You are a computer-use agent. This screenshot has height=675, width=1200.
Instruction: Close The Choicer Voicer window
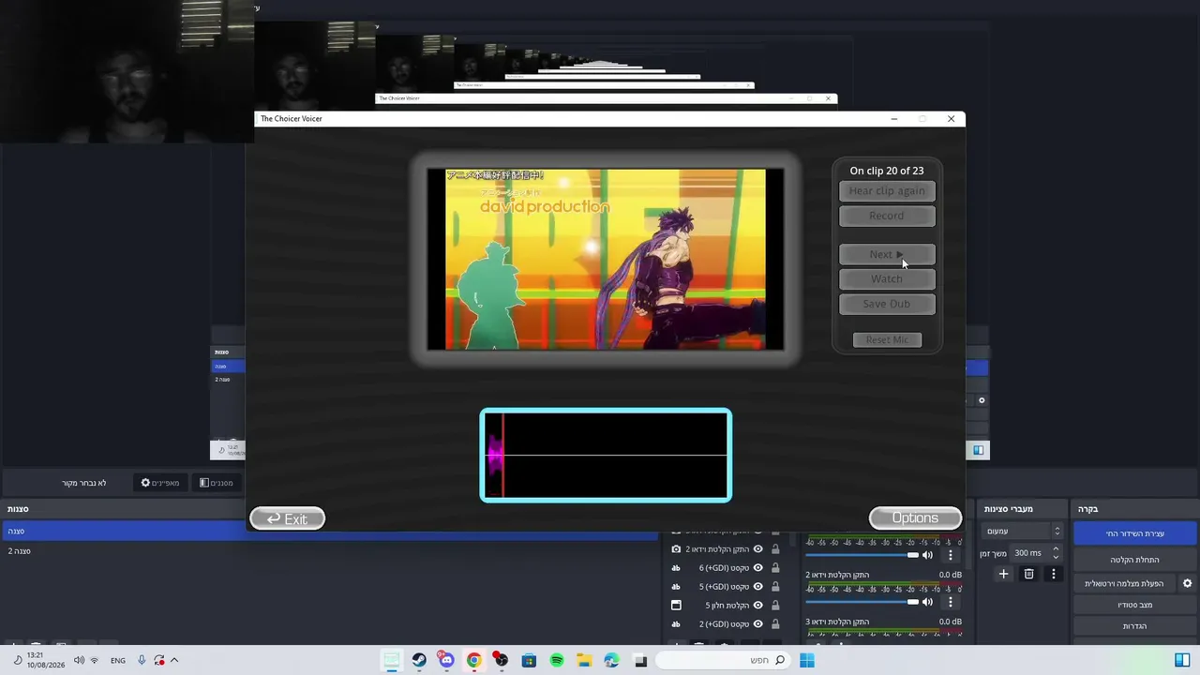pos(951,119)
